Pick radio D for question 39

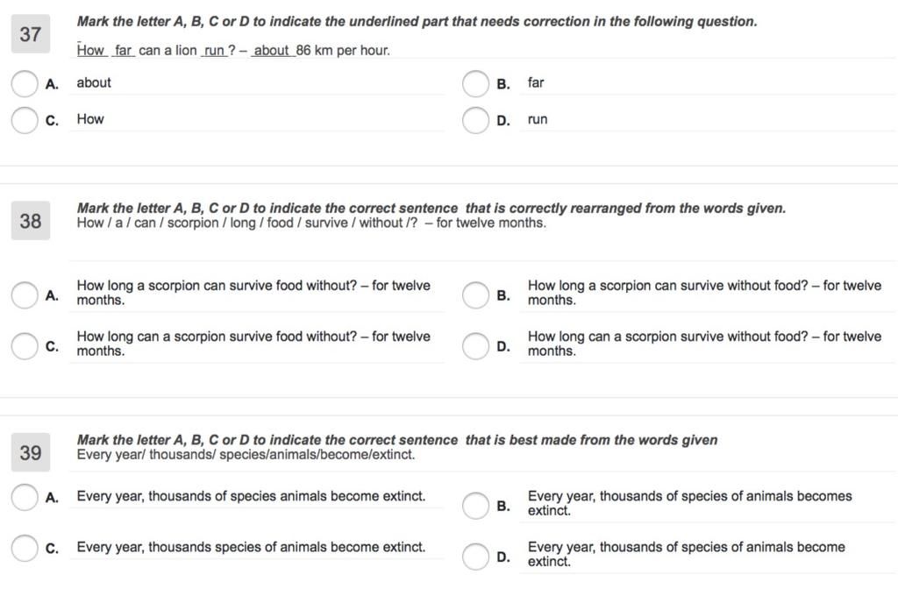[x=475, y=556]
